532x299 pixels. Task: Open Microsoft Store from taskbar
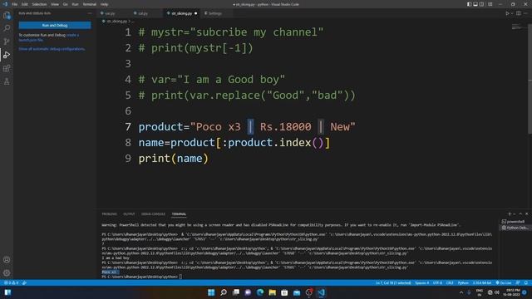[x=284, y=292]
